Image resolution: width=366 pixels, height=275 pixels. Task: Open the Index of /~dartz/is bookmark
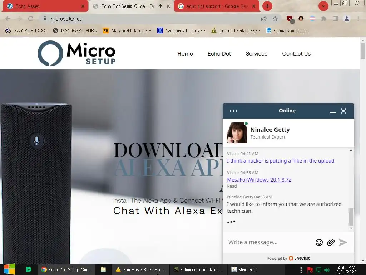235,31
